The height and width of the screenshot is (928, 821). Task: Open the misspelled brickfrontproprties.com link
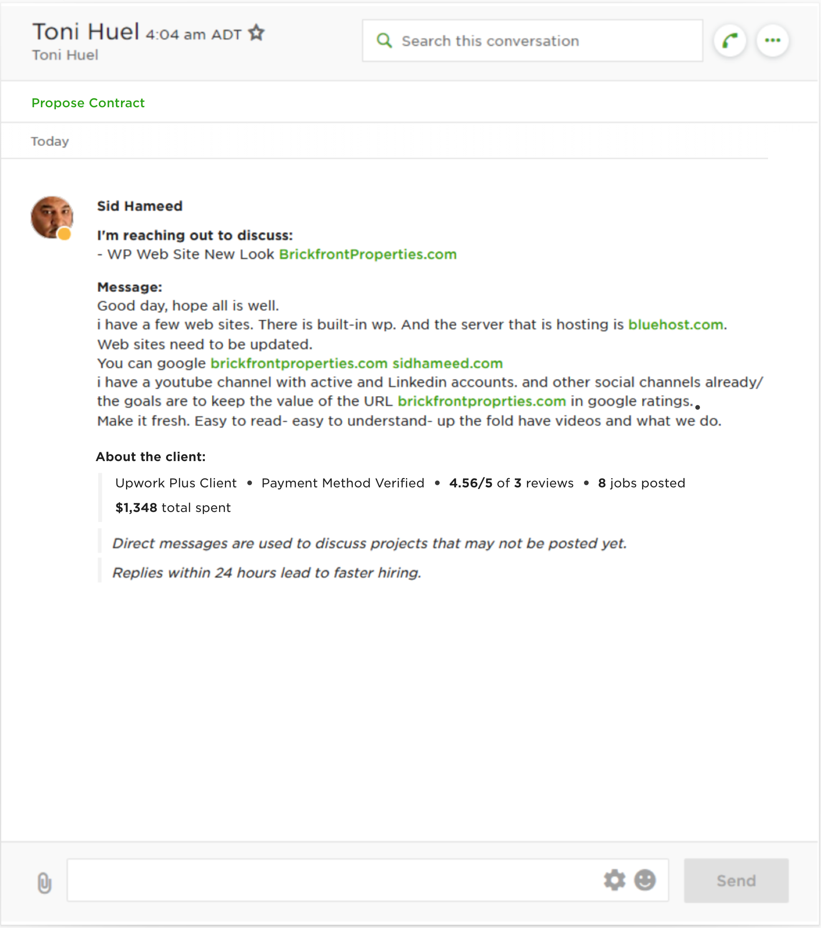[481, 401]
